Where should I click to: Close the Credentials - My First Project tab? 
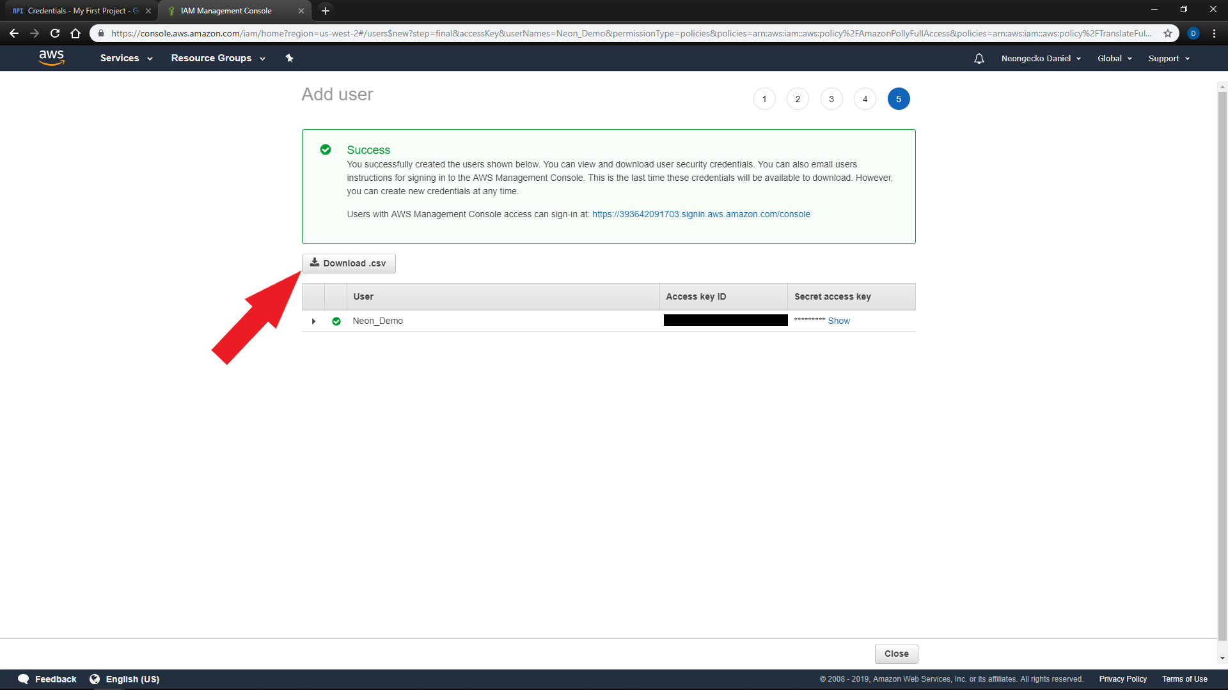[x=148, y=11]
